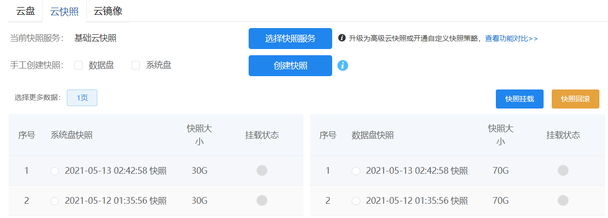
Task: Click mount status dot for 02:42:58 system snapshot
Action: 262,170
